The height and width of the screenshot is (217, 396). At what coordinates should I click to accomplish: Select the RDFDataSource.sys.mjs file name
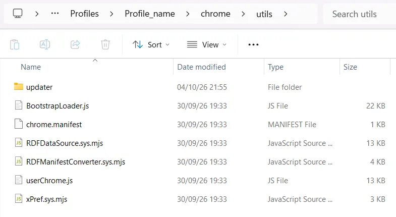65,143
